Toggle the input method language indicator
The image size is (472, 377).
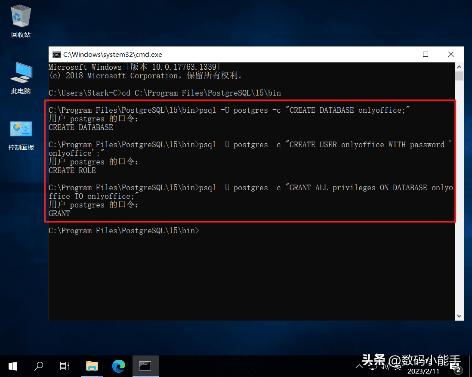398,367
